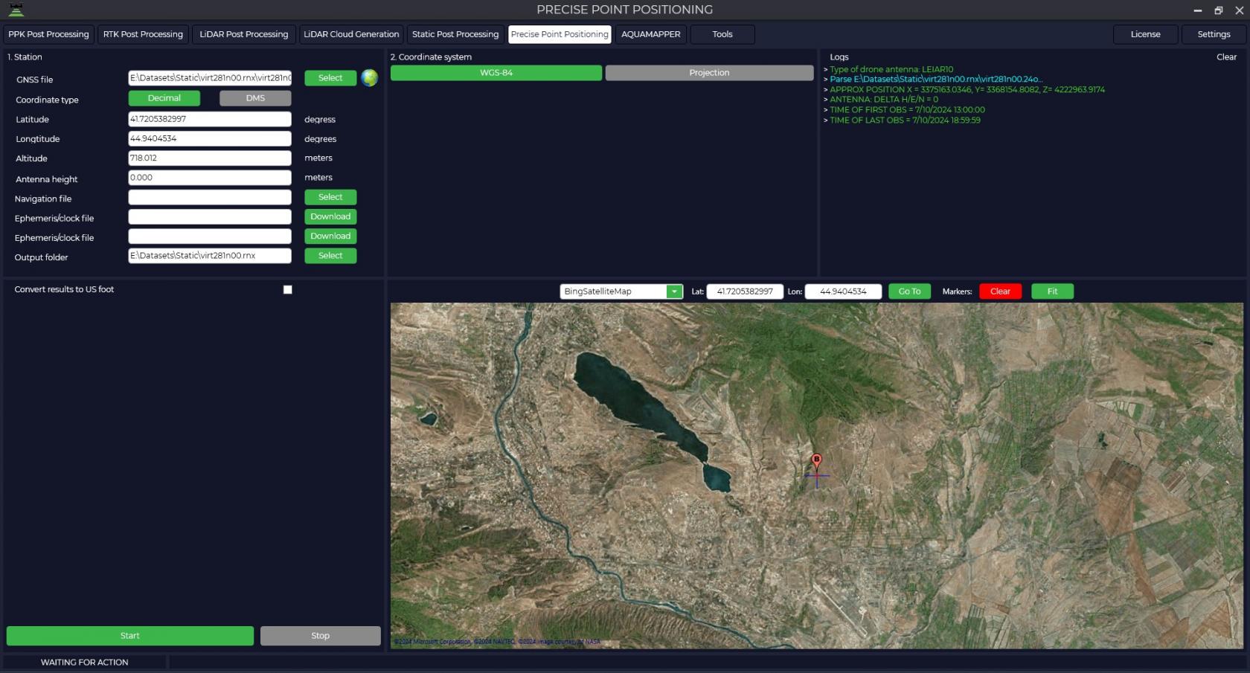Click the Navigation file input field
Image resolution: width=1250 pixels, height=673 pixels.
[210, 197]
